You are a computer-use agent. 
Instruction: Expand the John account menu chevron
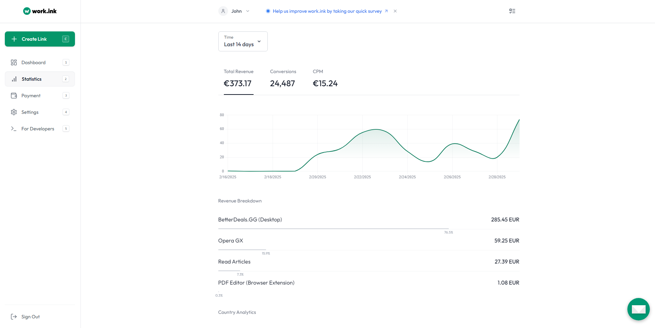pos(248,11)
